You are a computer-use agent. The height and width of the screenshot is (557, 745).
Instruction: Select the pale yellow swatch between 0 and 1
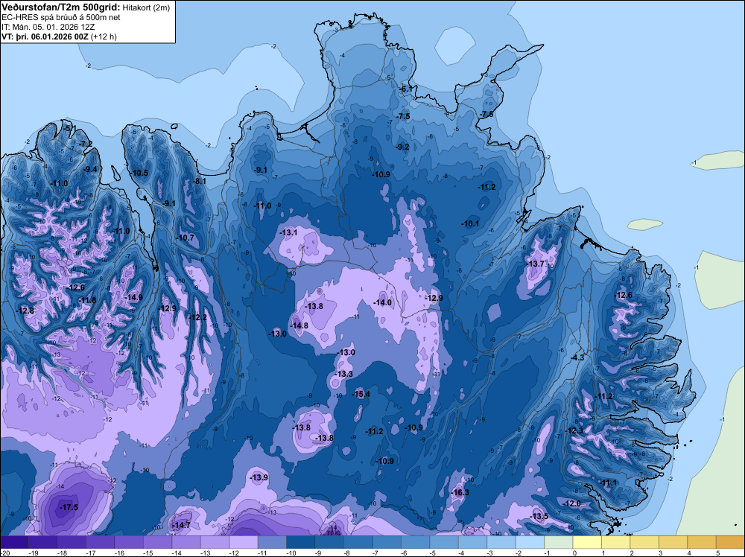[587, 542]
